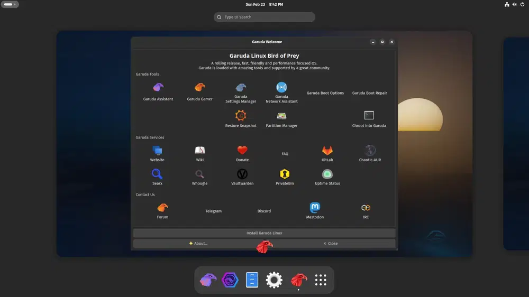Image resolution: width=529 pixels, height=297 pixels.
Task: Open power menu in top bar
Action: click(x=522, y=4)
